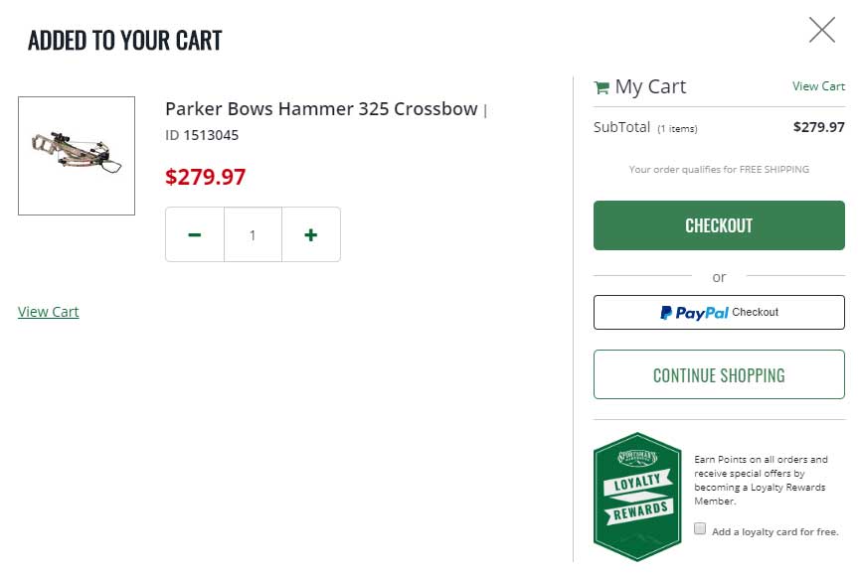The image size is (858, 575).
Task: Open the Parker Bows Hammer 325 Crossbow title
Action: tap(321, 109)
